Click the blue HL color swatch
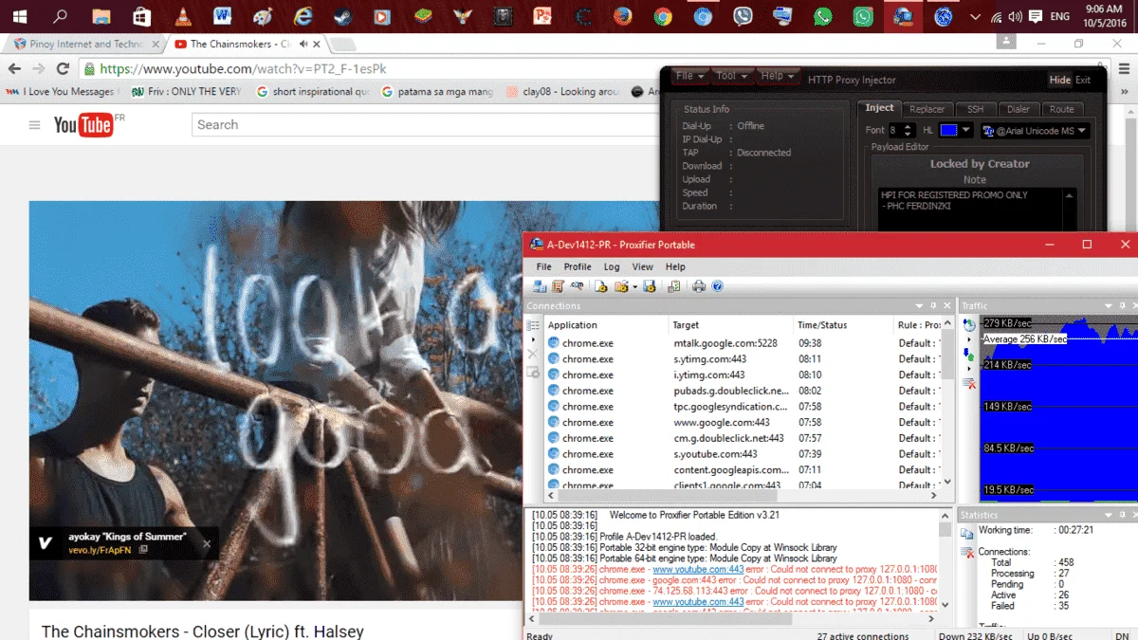The width and height of the screenshot is (1138, 640). pyautogui.click(x=948, y=130)
